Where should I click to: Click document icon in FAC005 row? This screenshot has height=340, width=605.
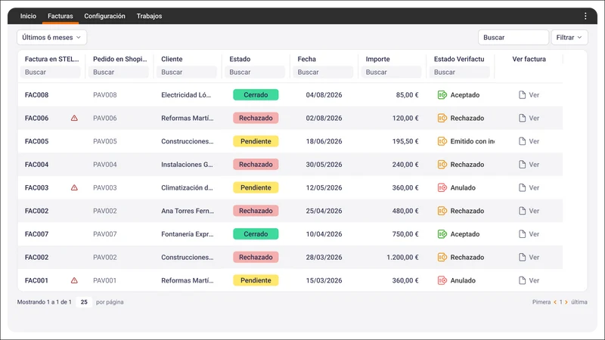(x=522, y=141)
